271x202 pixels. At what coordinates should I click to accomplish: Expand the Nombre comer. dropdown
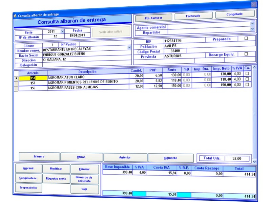pyautogui.click(x=129, y=48)
